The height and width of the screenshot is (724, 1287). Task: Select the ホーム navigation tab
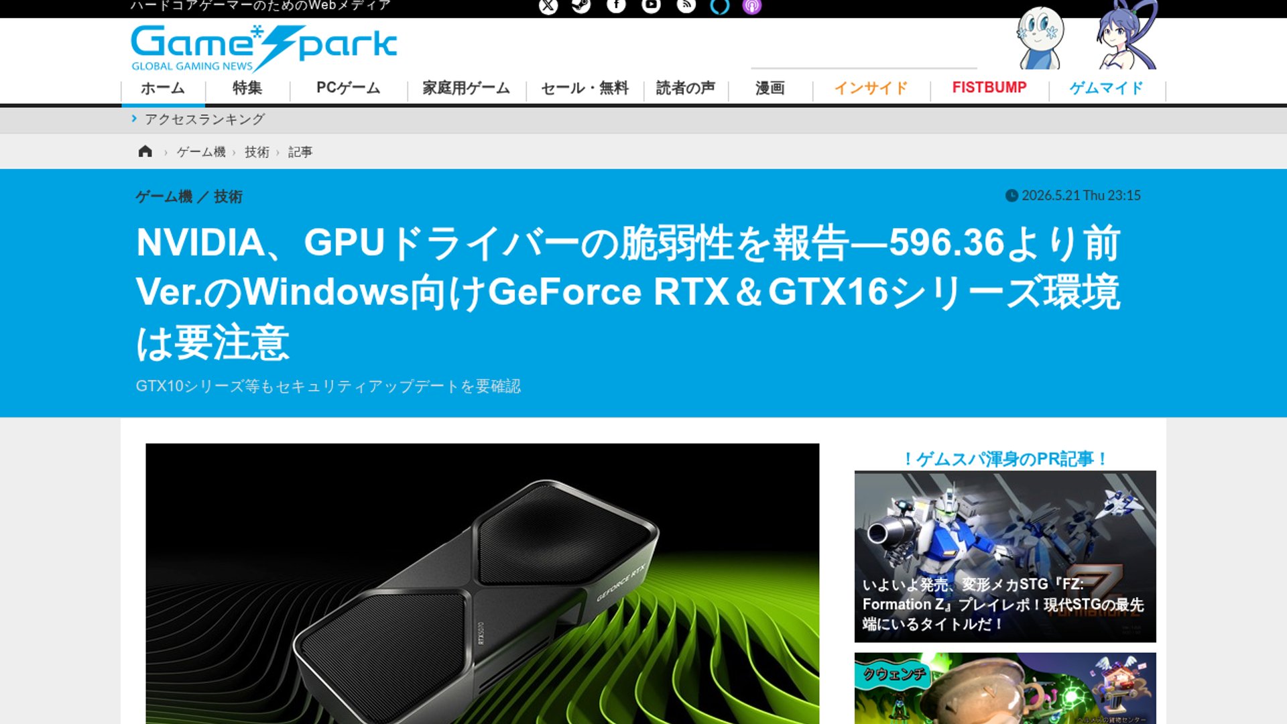pyautogui.click(x=163, y=88)
